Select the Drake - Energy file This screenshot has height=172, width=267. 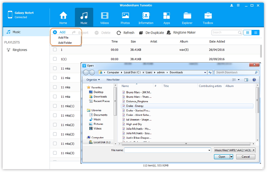[135, 106]
